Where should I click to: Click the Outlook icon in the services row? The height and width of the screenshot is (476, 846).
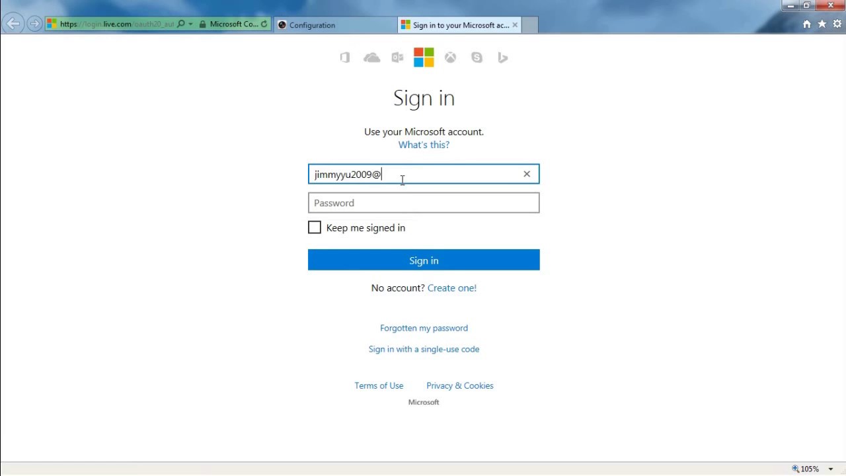[x=397, y=58]
